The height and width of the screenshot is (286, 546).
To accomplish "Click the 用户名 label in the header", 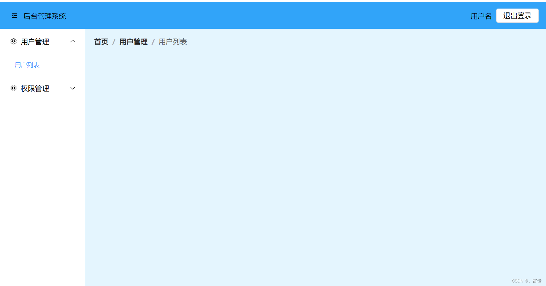I will [481, 16].
